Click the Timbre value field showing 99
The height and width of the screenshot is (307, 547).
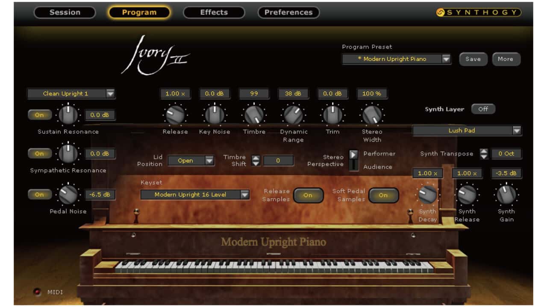coord(254,93)
